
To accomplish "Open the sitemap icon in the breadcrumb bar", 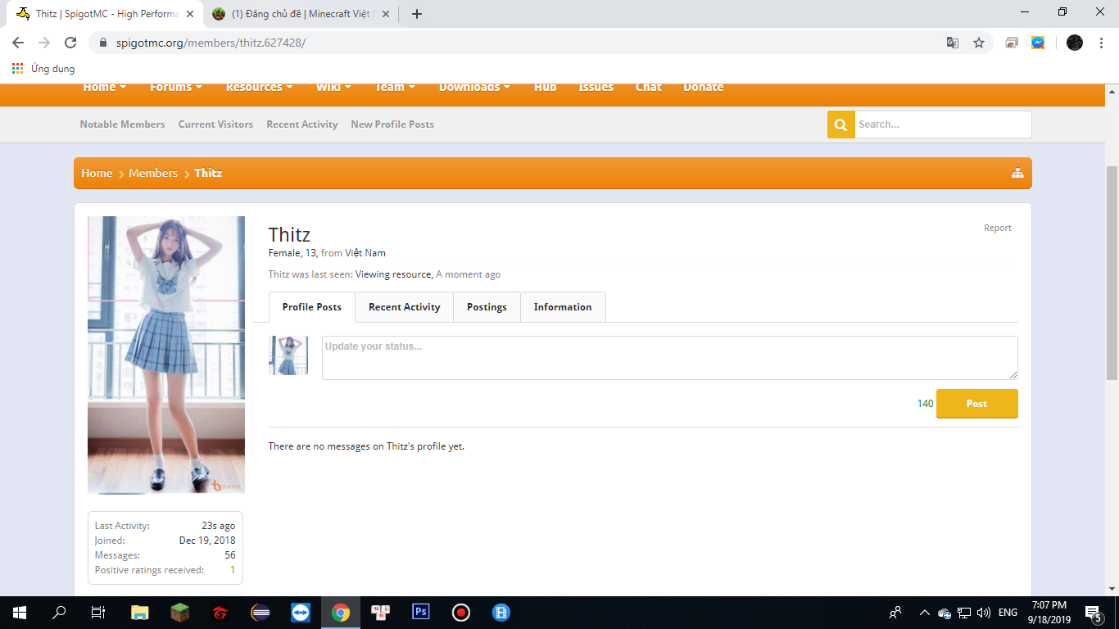I will coord(1017,173).
